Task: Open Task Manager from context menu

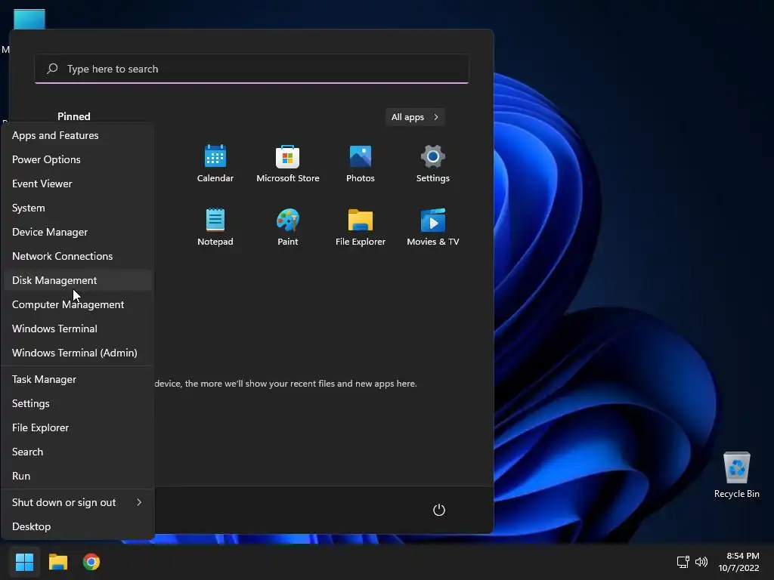Action: 78,379
